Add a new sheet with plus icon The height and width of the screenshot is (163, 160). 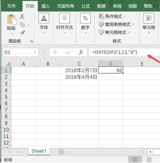pyautogui.click(x=61, y=152)
